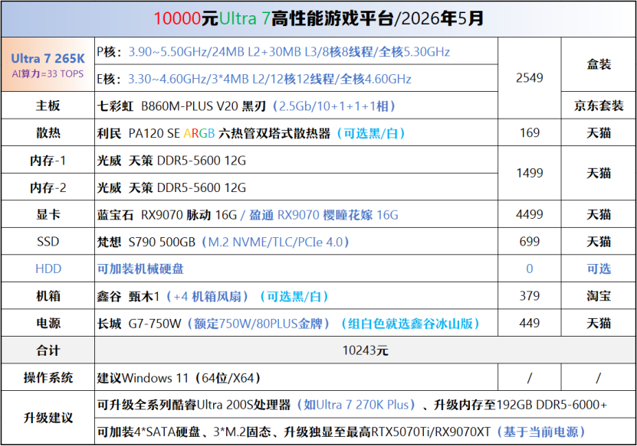Screen dimensions: 637x446
Task: Click the 可选 cell in HDD row
Action: pos(599,269)
